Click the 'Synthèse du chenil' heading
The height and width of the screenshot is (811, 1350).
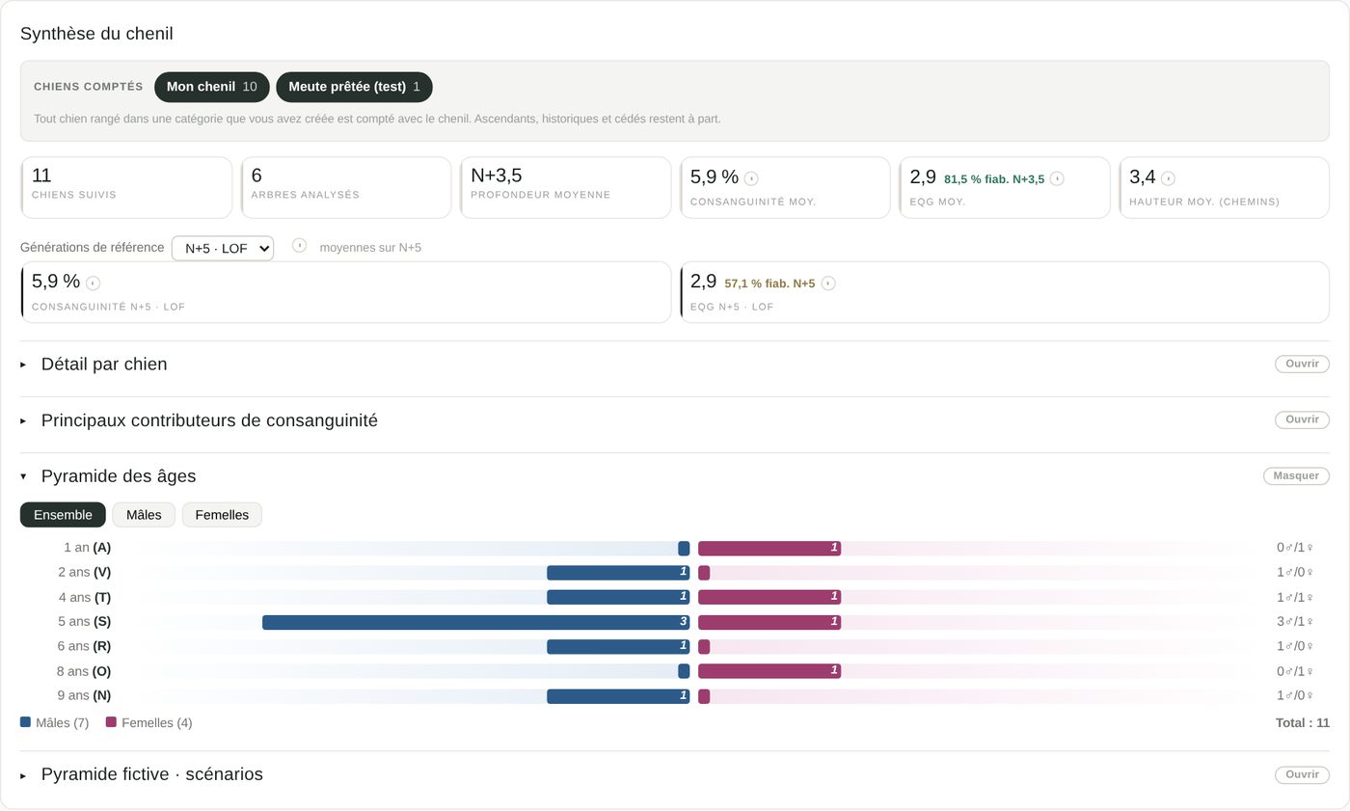[96, 34]
